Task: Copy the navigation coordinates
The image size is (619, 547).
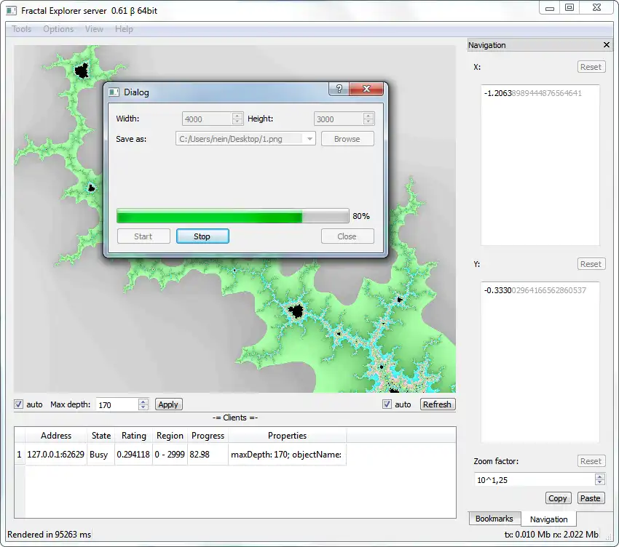Action: coord(558,498)
